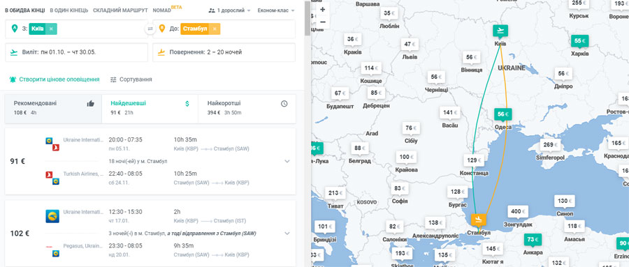Click the 12:30 - 15:30 flight time
Screen dimensions: 629x267
click(x=125, y=212)
